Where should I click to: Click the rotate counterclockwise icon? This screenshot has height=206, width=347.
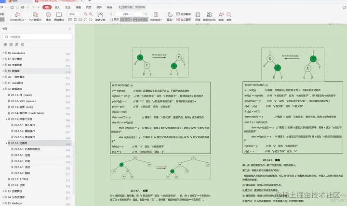85,20
